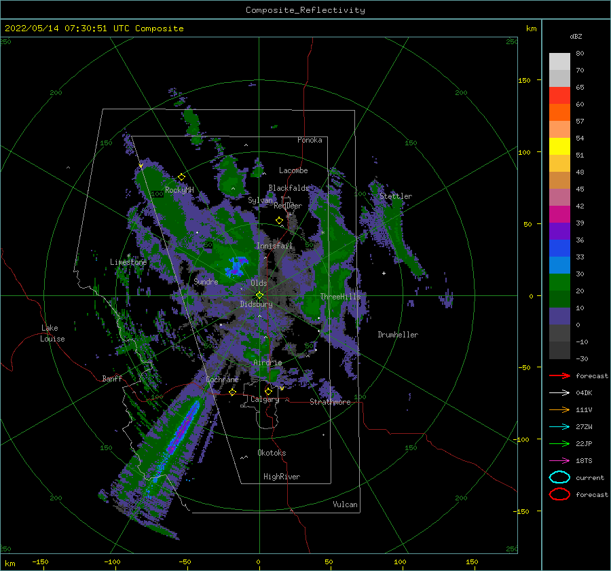Image resolution: width=611 pixels, height=571 pixels.
Task: Click the Limestone label on map
Action: tap(128, 262)
